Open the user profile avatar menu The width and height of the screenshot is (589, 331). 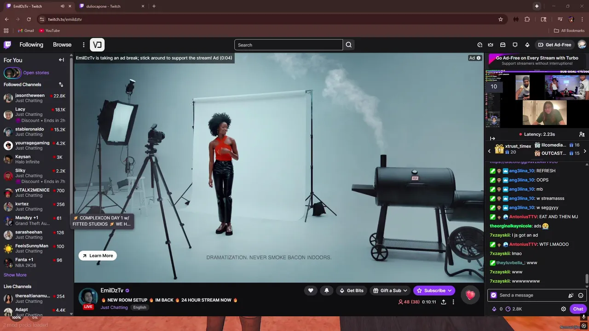(x=582, y=45)
